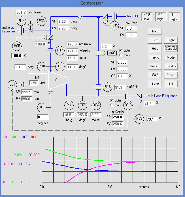Select auto mode for ASC controller
Screen dimensions: 185x197
coord(121,50)
